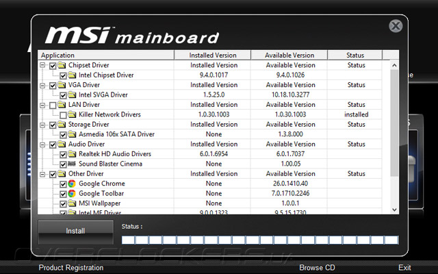Click the Status column header
438x274 pixels.
click(355, 55)
